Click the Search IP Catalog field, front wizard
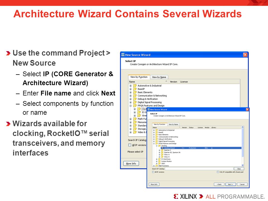The image size is (268, 201). pyautogui.click(x=199, y=169)
